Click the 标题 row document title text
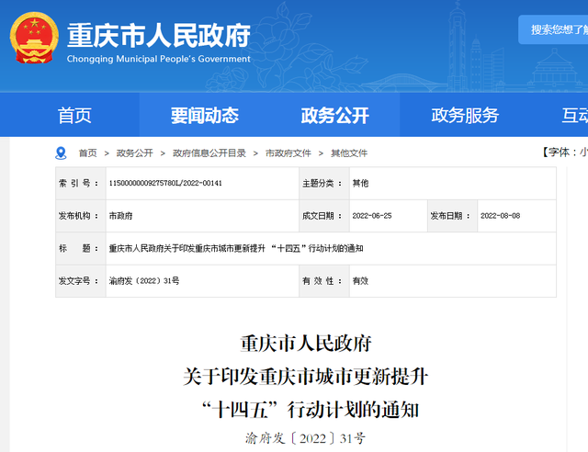Viewport: 588px width, 452px height. (x=236, y=248)
